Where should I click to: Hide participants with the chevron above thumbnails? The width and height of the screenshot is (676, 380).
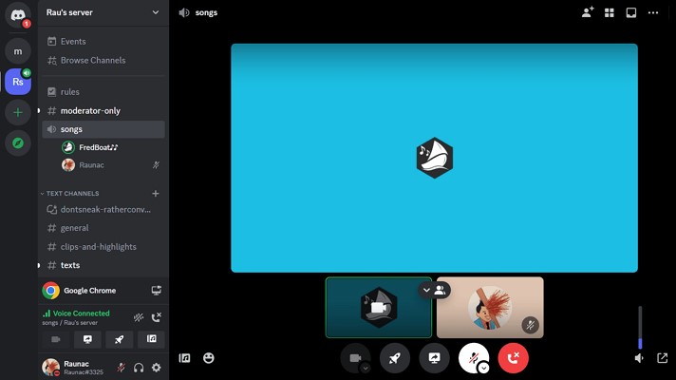tap(426, 290)
